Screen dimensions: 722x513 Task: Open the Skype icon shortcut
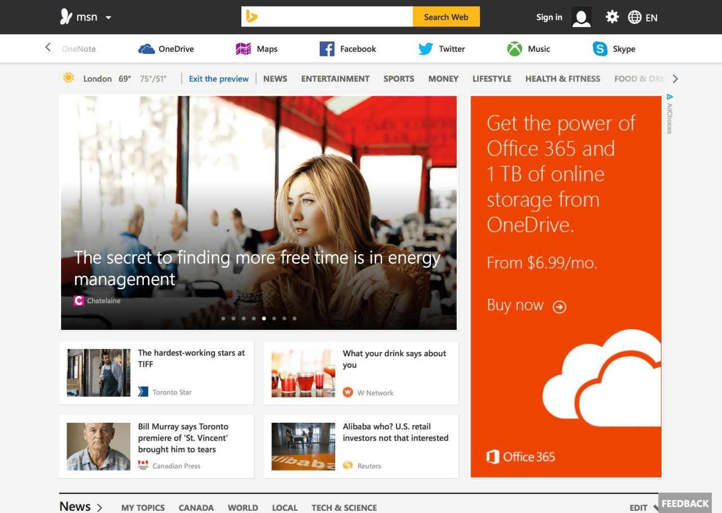(x=600, y=49)
